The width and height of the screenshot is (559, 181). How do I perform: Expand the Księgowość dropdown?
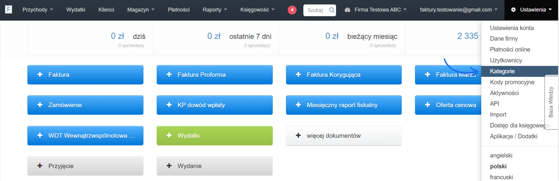pyautogui.click(x=257, y=10)
